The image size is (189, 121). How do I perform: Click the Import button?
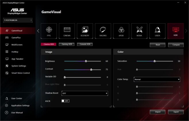(x=158, y=112)
